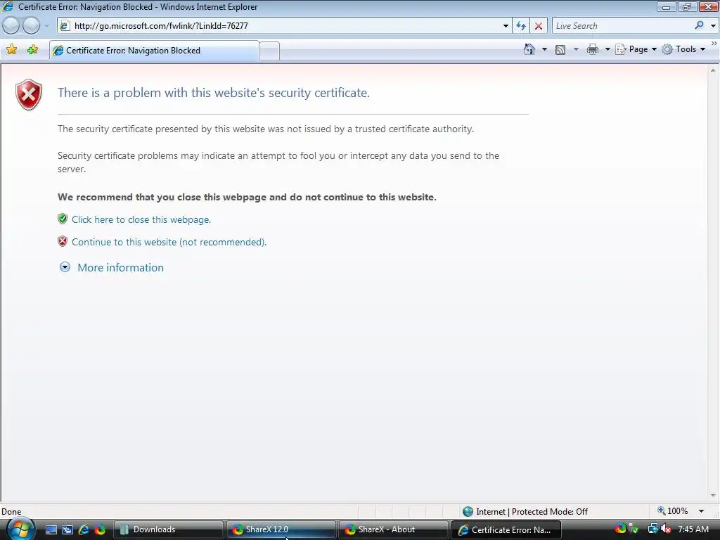
Task: Click the green-check security tray icon
Action: tap(634, 529)
